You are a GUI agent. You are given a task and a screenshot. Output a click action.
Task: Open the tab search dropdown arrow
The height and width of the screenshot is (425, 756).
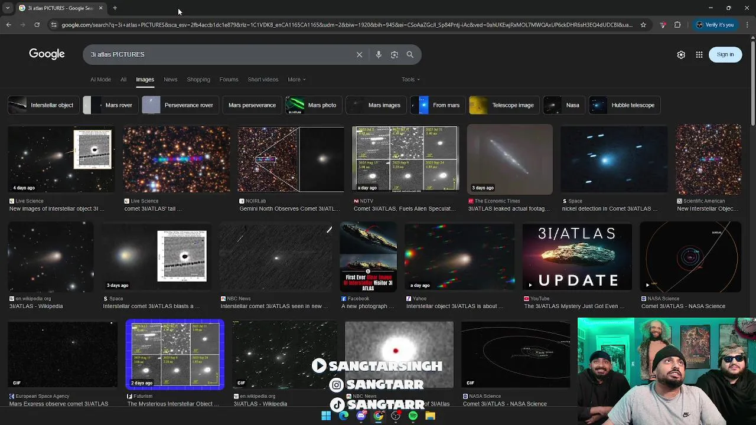(8, 8)
